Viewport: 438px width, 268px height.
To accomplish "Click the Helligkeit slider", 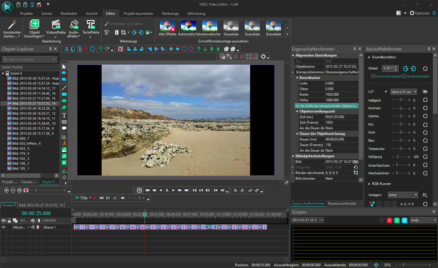I will click(401, 100).
